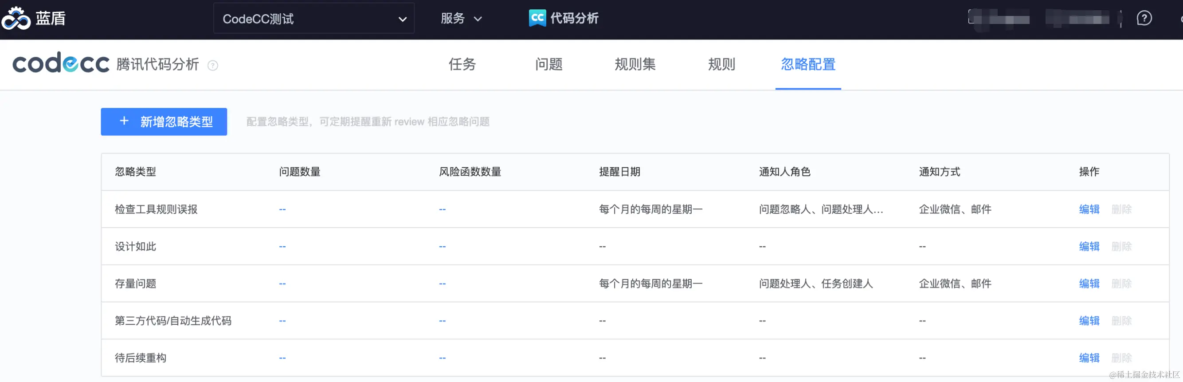
Task: Click the 通知方式 column header
Action: [940, 172]
